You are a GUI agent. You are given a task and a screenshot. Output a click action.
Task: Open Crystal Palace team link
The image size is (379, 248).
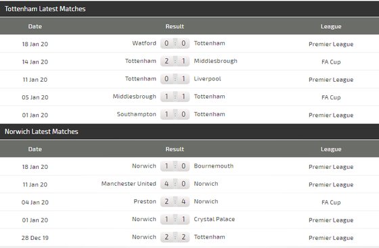coord(215,220)
